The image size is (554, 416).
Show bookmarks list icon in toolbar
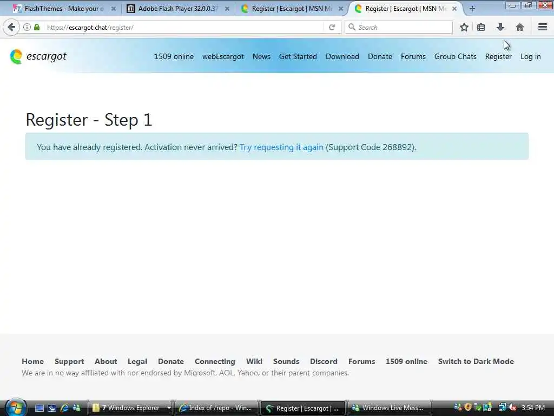pos(481,27)
